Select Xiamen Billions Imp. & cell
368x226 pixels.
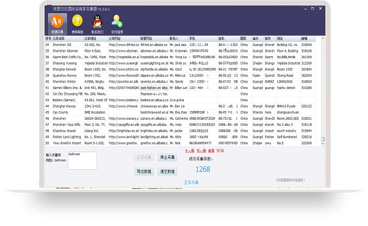[x=67, y=88]
